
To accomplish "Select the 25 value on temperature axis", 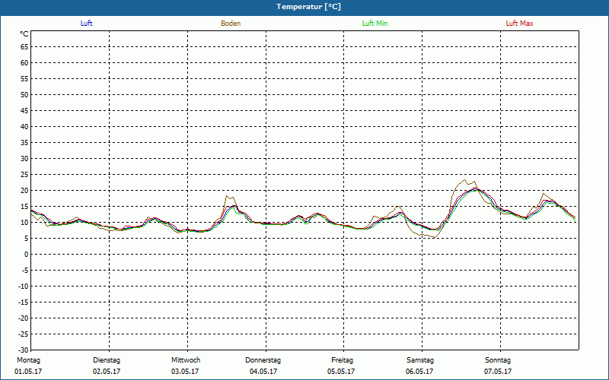I will point(24,175).
